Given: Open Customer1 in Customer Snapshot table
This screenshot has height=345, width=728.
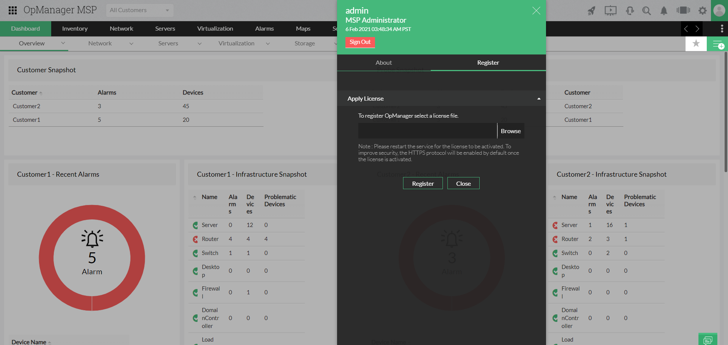Looking at the screenshot, I should pyautogui.click(x=27, y=120).
